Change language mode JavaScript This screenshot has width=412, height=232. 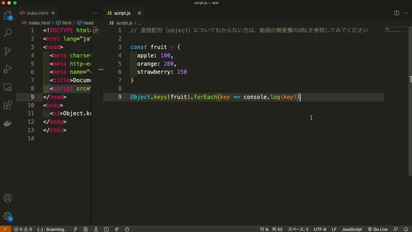(x=351, y=229)
